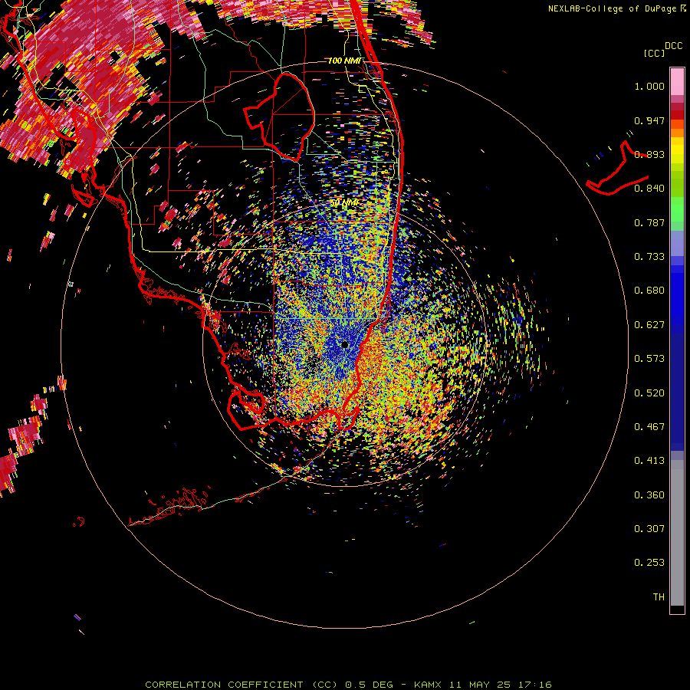Pick the pink color band near 1.000

tap(677, 82)
